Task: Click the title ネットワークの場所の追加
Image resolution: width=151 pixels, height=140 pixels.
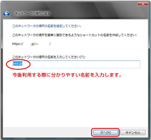Action: tap(32, 14)
